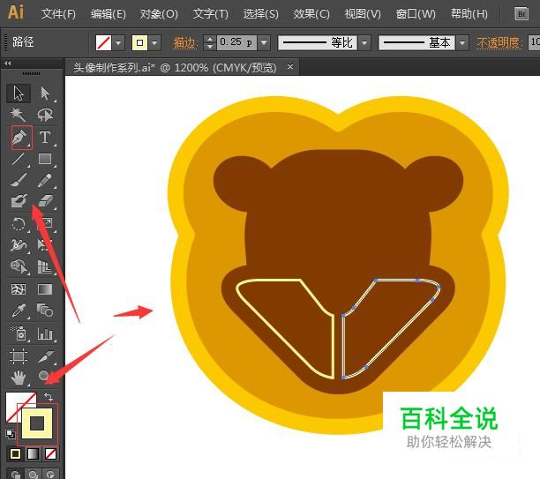Open the 不透明度 opacity panel link
Viewport: 540px width, 479px height.
[x=499, y=43]
